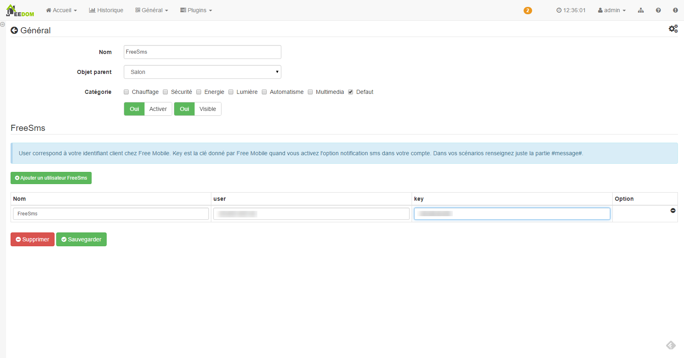684x358 pixels.
Task: Click the Jeedom logo
Action: click(x=20, y=11)
